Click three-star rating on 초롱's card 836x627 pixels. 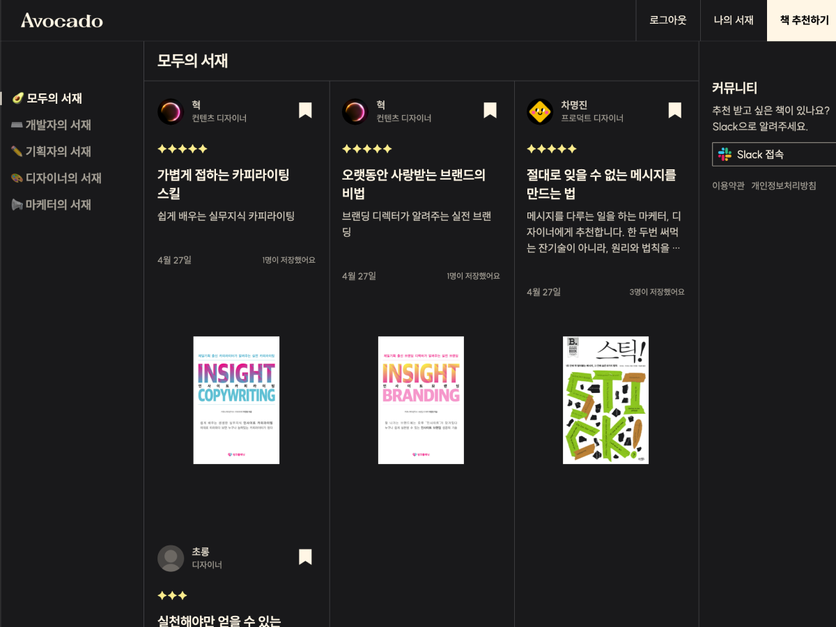(x=172, y=595)
